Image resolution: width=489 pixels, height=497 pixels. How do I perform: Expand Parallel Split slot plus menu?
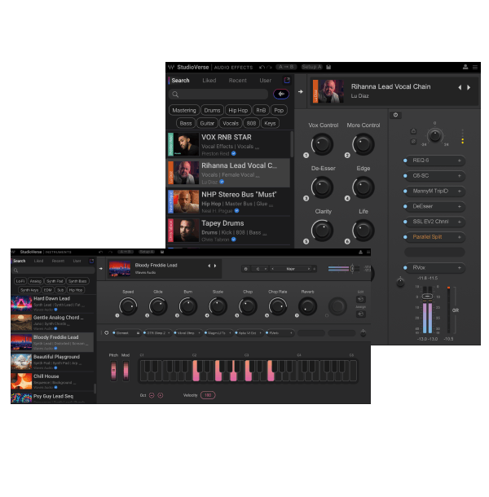(459, 237)
